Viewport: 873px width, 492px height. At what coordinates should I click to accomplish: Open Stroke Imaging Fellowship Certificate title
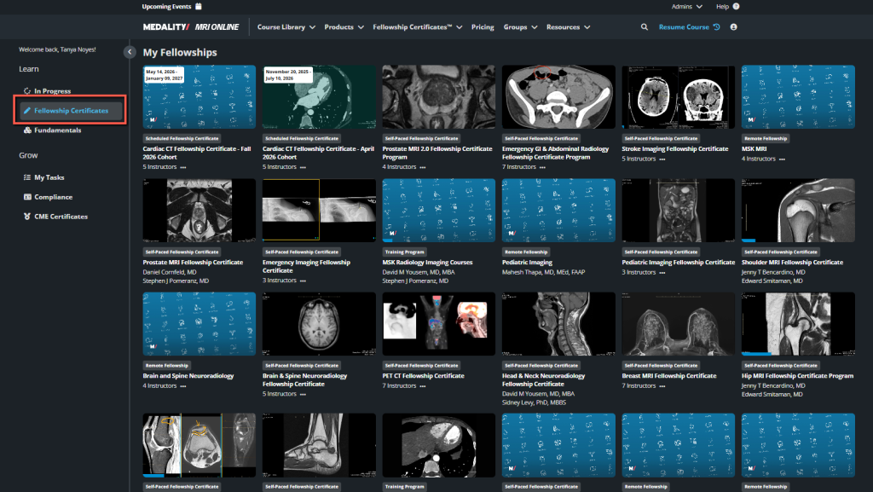(675, 148)
